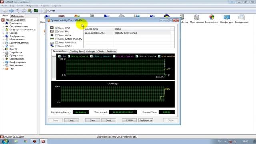Click the RU language indicator in the tray
This screenshot has height=144, width=256.
220,141
